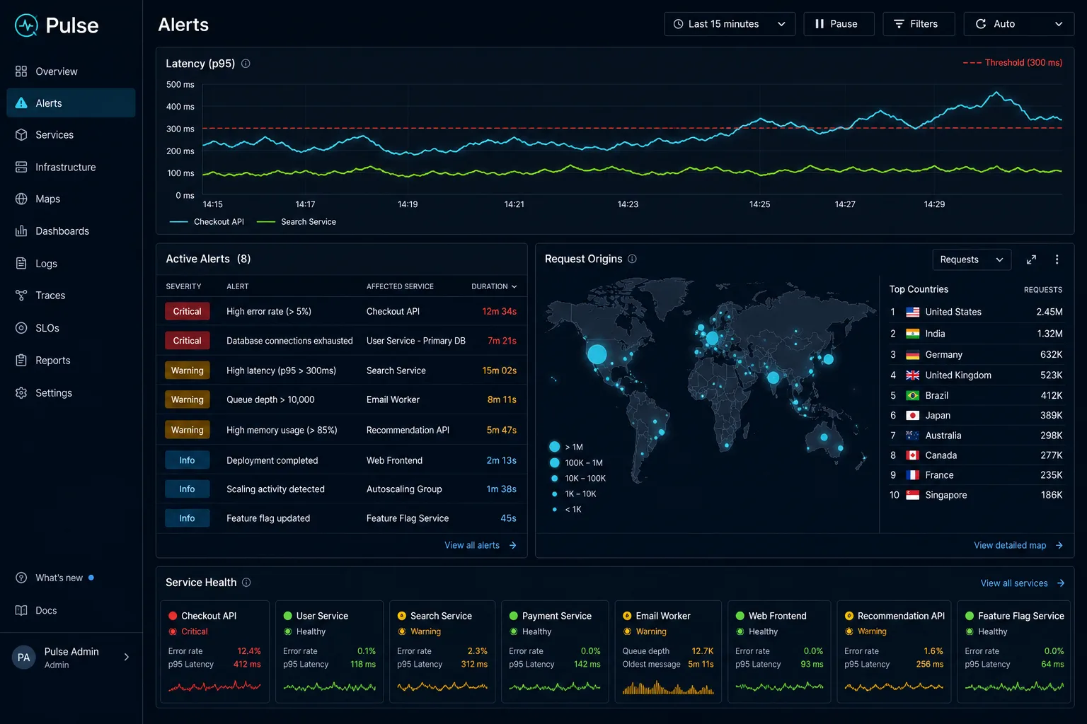Click the View all alerts arrow icon
Image resolution: width=1087 pixels, height=724 pixels.
(513, 546)
